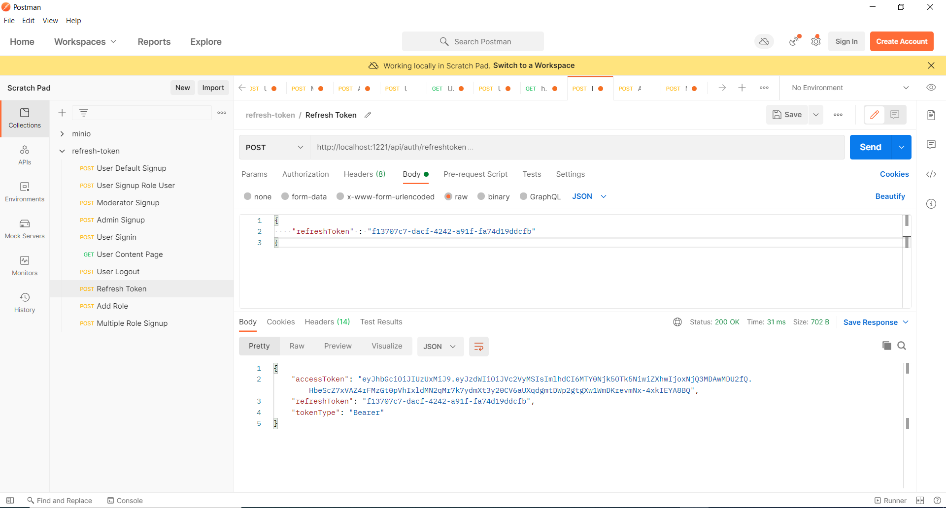Switch to the Params tab
The height and width of the screenshot is (508, 946).
254,174
